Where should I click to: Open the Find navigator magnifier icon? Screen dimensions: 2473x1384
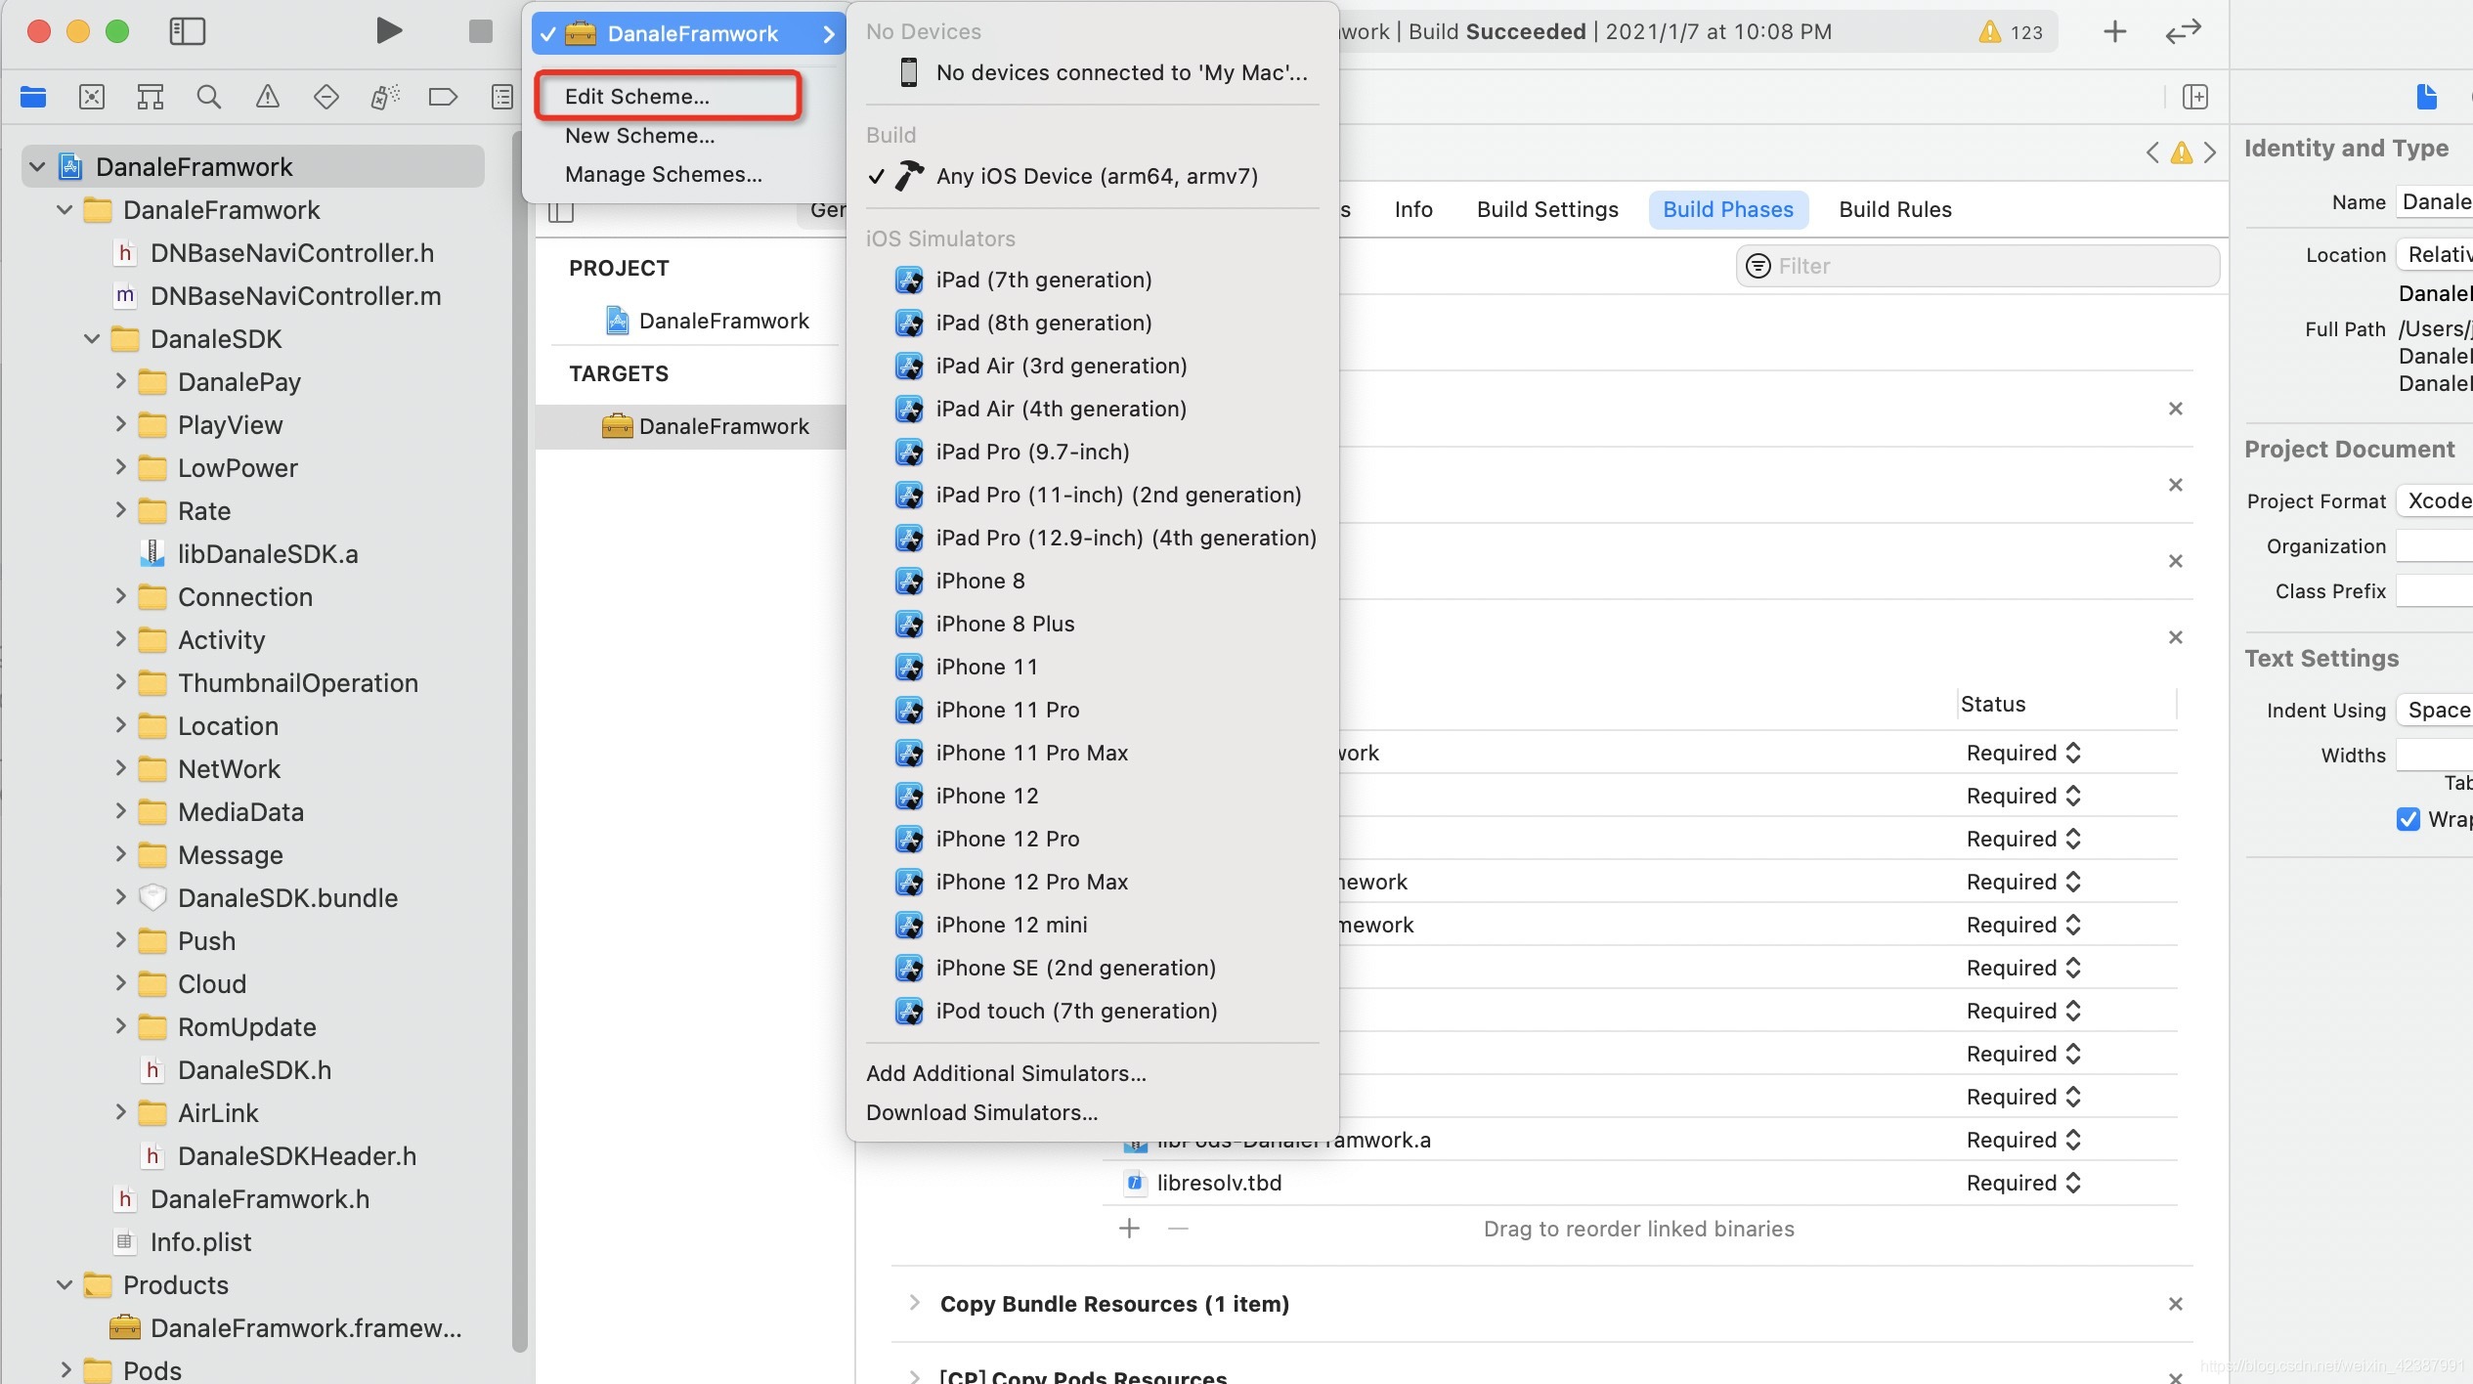coord(209,97)
